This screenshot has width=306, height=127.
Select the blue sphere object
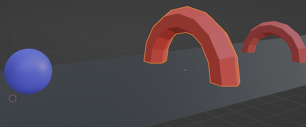click(x=28, y=72)
